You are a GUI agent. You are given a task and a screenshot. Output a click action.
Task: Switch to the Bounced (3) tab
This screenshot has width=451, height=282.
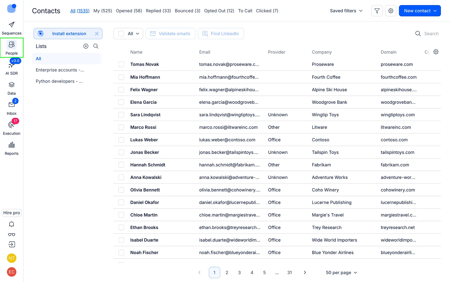pos(187,11)
